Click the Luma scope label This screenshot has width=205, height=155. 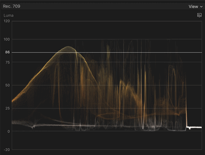tap(8, 15)
